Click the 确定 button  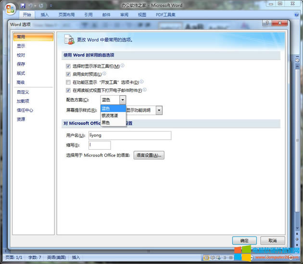[244, 240]
